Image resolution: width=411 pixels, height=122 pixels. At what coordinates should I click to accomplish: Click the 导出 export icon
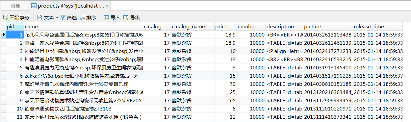(126, 17)
